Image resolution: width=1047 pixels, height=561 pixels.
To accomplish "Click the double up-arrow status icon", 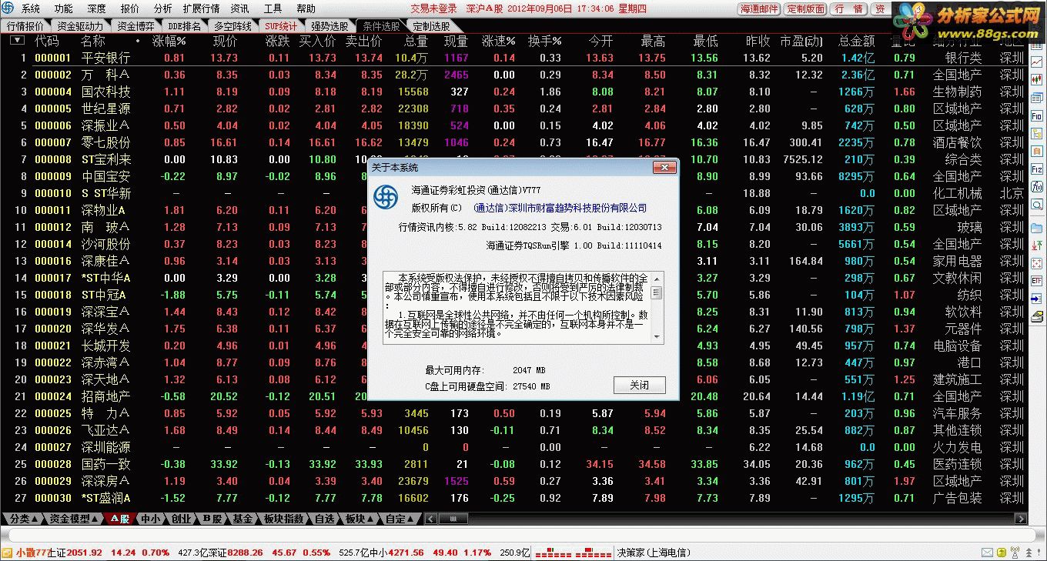I will 1029,553.
